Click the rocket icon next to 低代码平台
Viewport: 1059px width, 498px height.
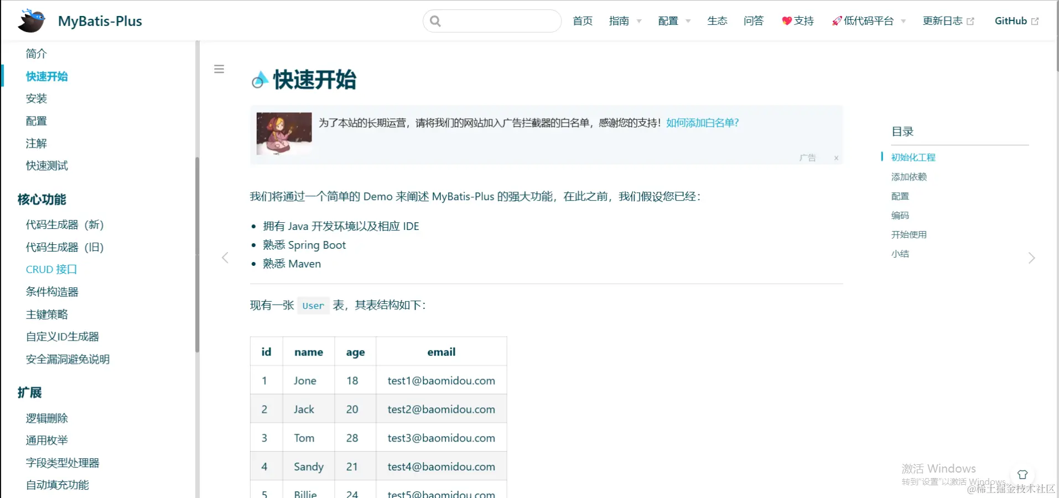837,21
